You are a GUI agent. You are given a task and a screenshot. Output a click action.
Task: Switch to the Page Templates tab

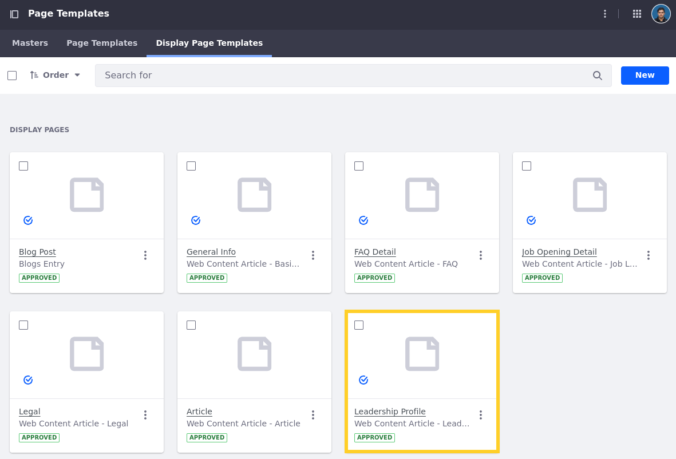click(x=102, y=43)
